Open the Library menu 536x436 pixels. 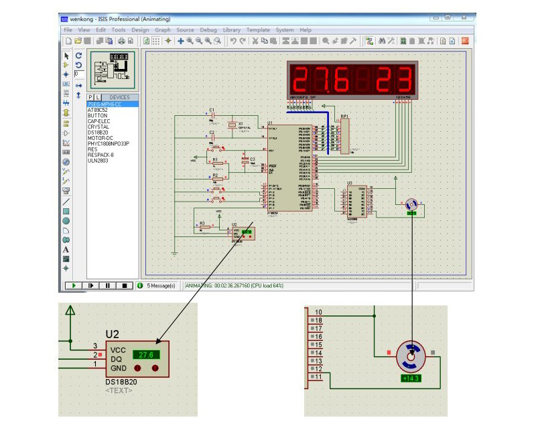point(231,30)
